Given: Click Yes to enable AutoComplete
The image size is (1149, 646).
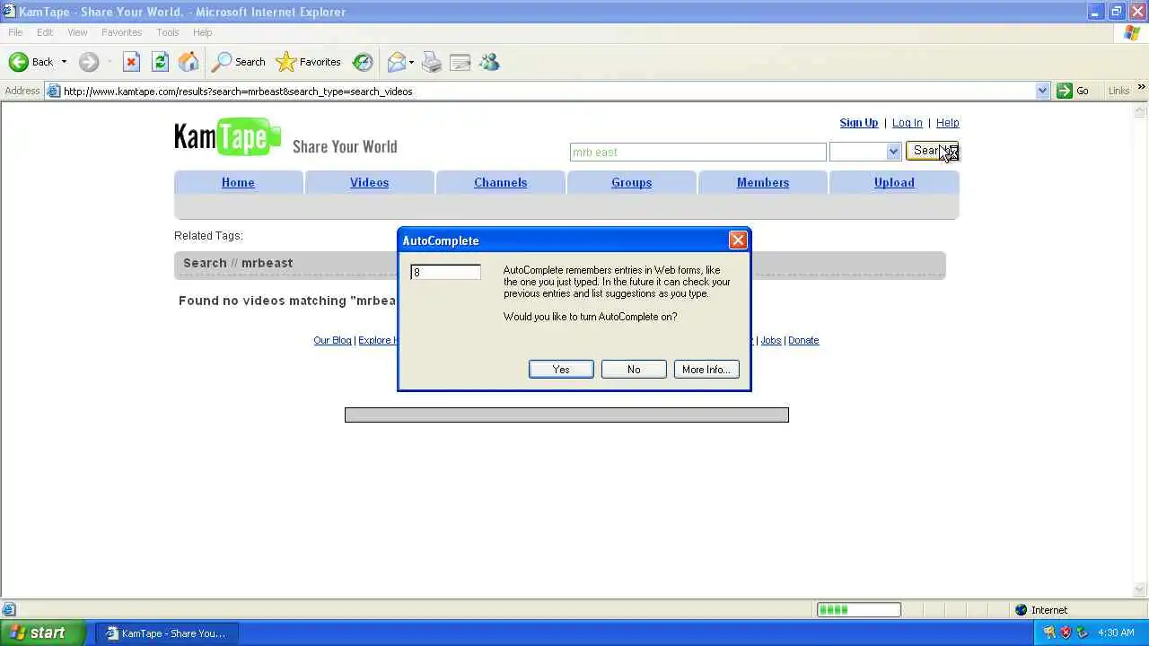Looking at the screenshot, I should point(561,370).
